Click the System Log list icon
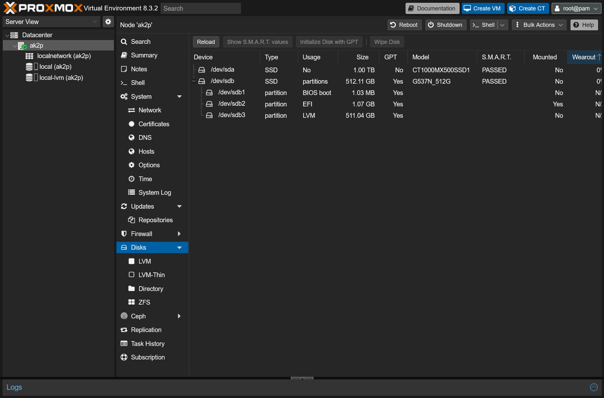Screen dimensions: 604x398 pos(132,192)
